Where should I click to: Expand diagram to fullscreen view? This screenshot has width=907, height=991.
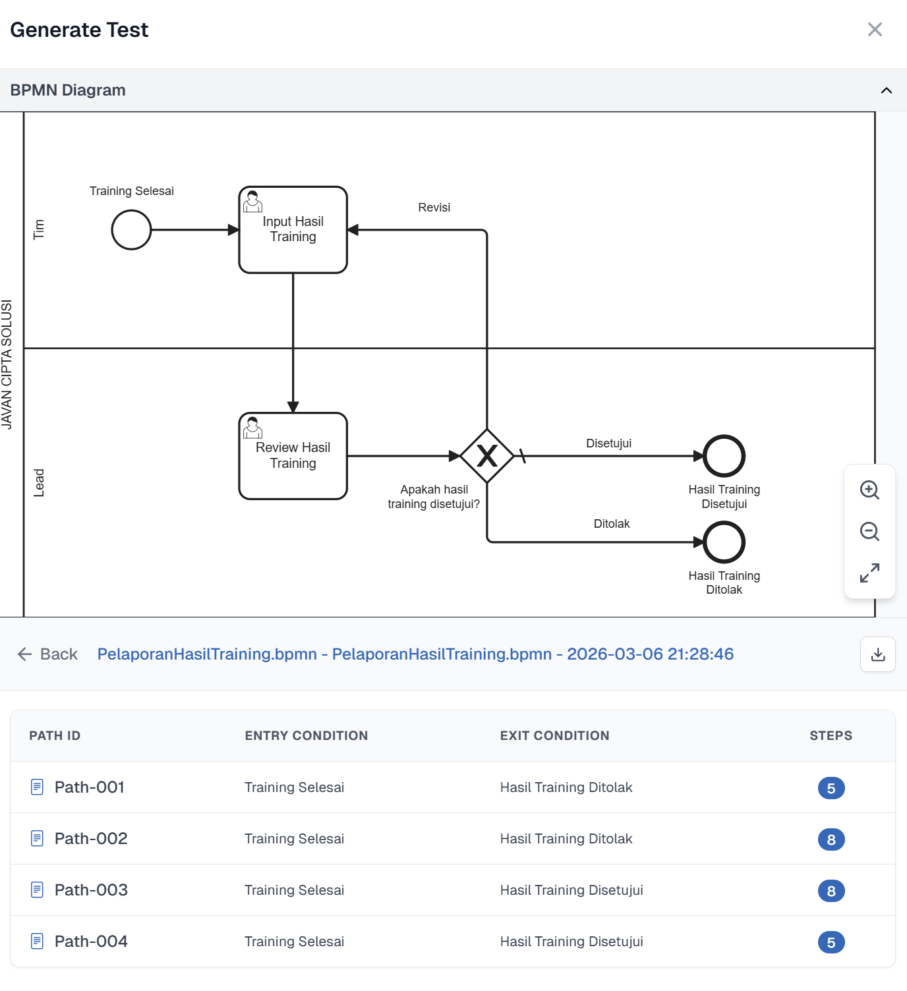tap(869, 573)
